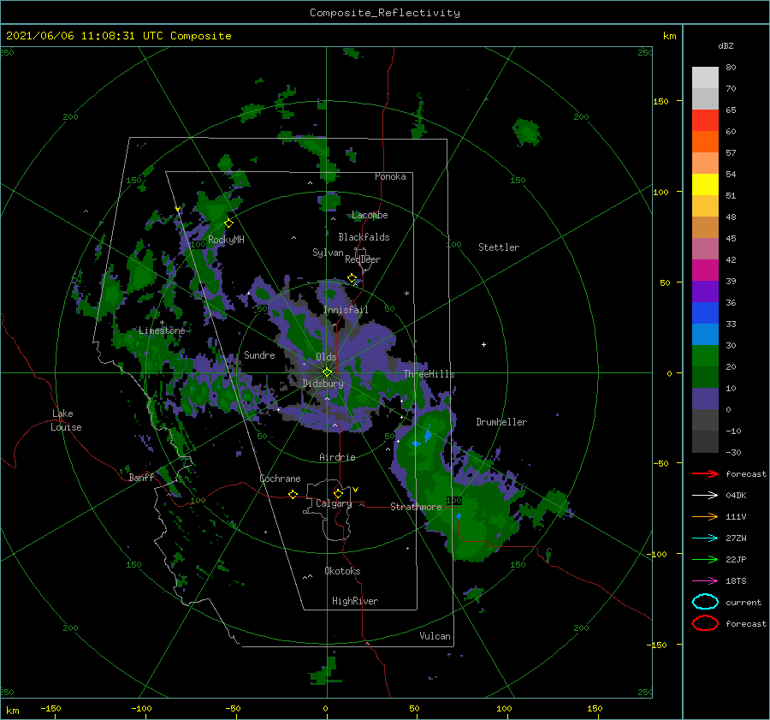Click the yellow diamond marker inside Calgary

coord(338,493)
